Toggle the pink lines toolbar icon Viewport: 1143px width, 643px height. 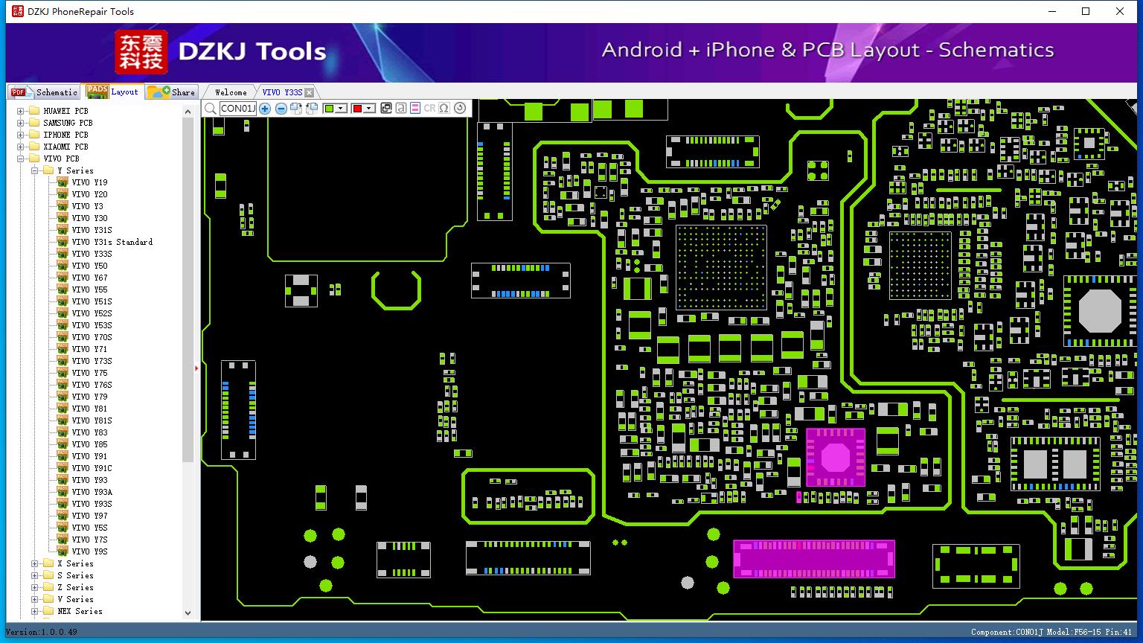(x=415, y=109)
